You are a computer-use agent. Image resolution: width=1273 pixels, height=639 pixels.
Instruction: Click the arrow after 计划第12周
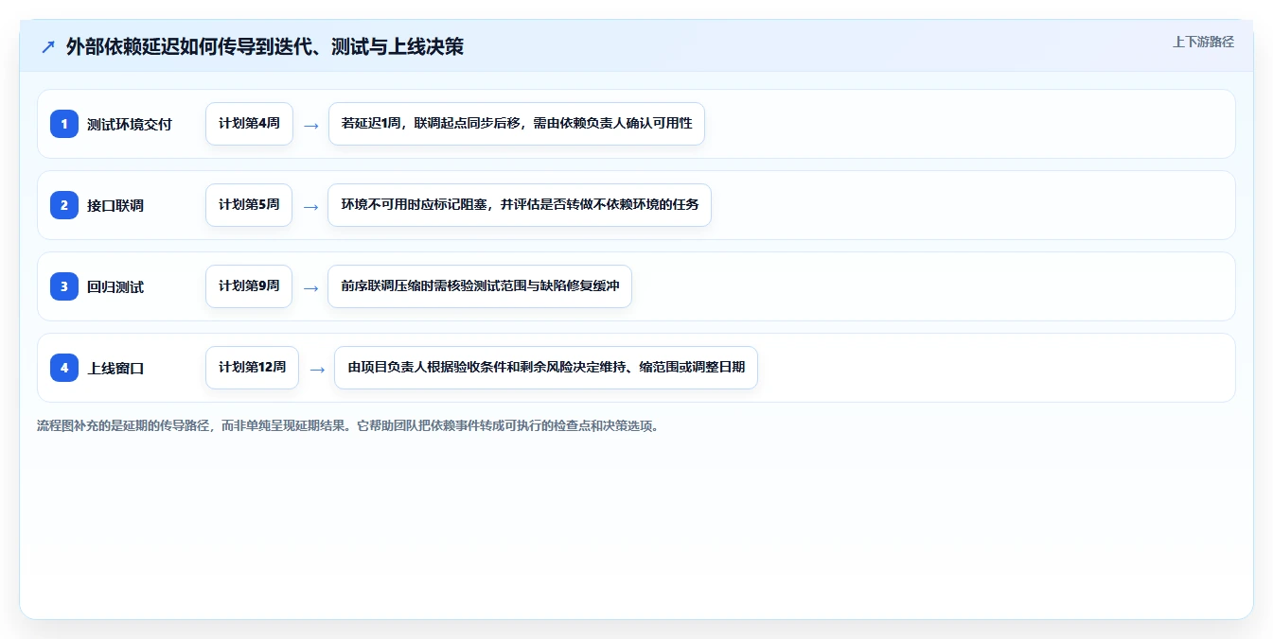tap(317, 369)
